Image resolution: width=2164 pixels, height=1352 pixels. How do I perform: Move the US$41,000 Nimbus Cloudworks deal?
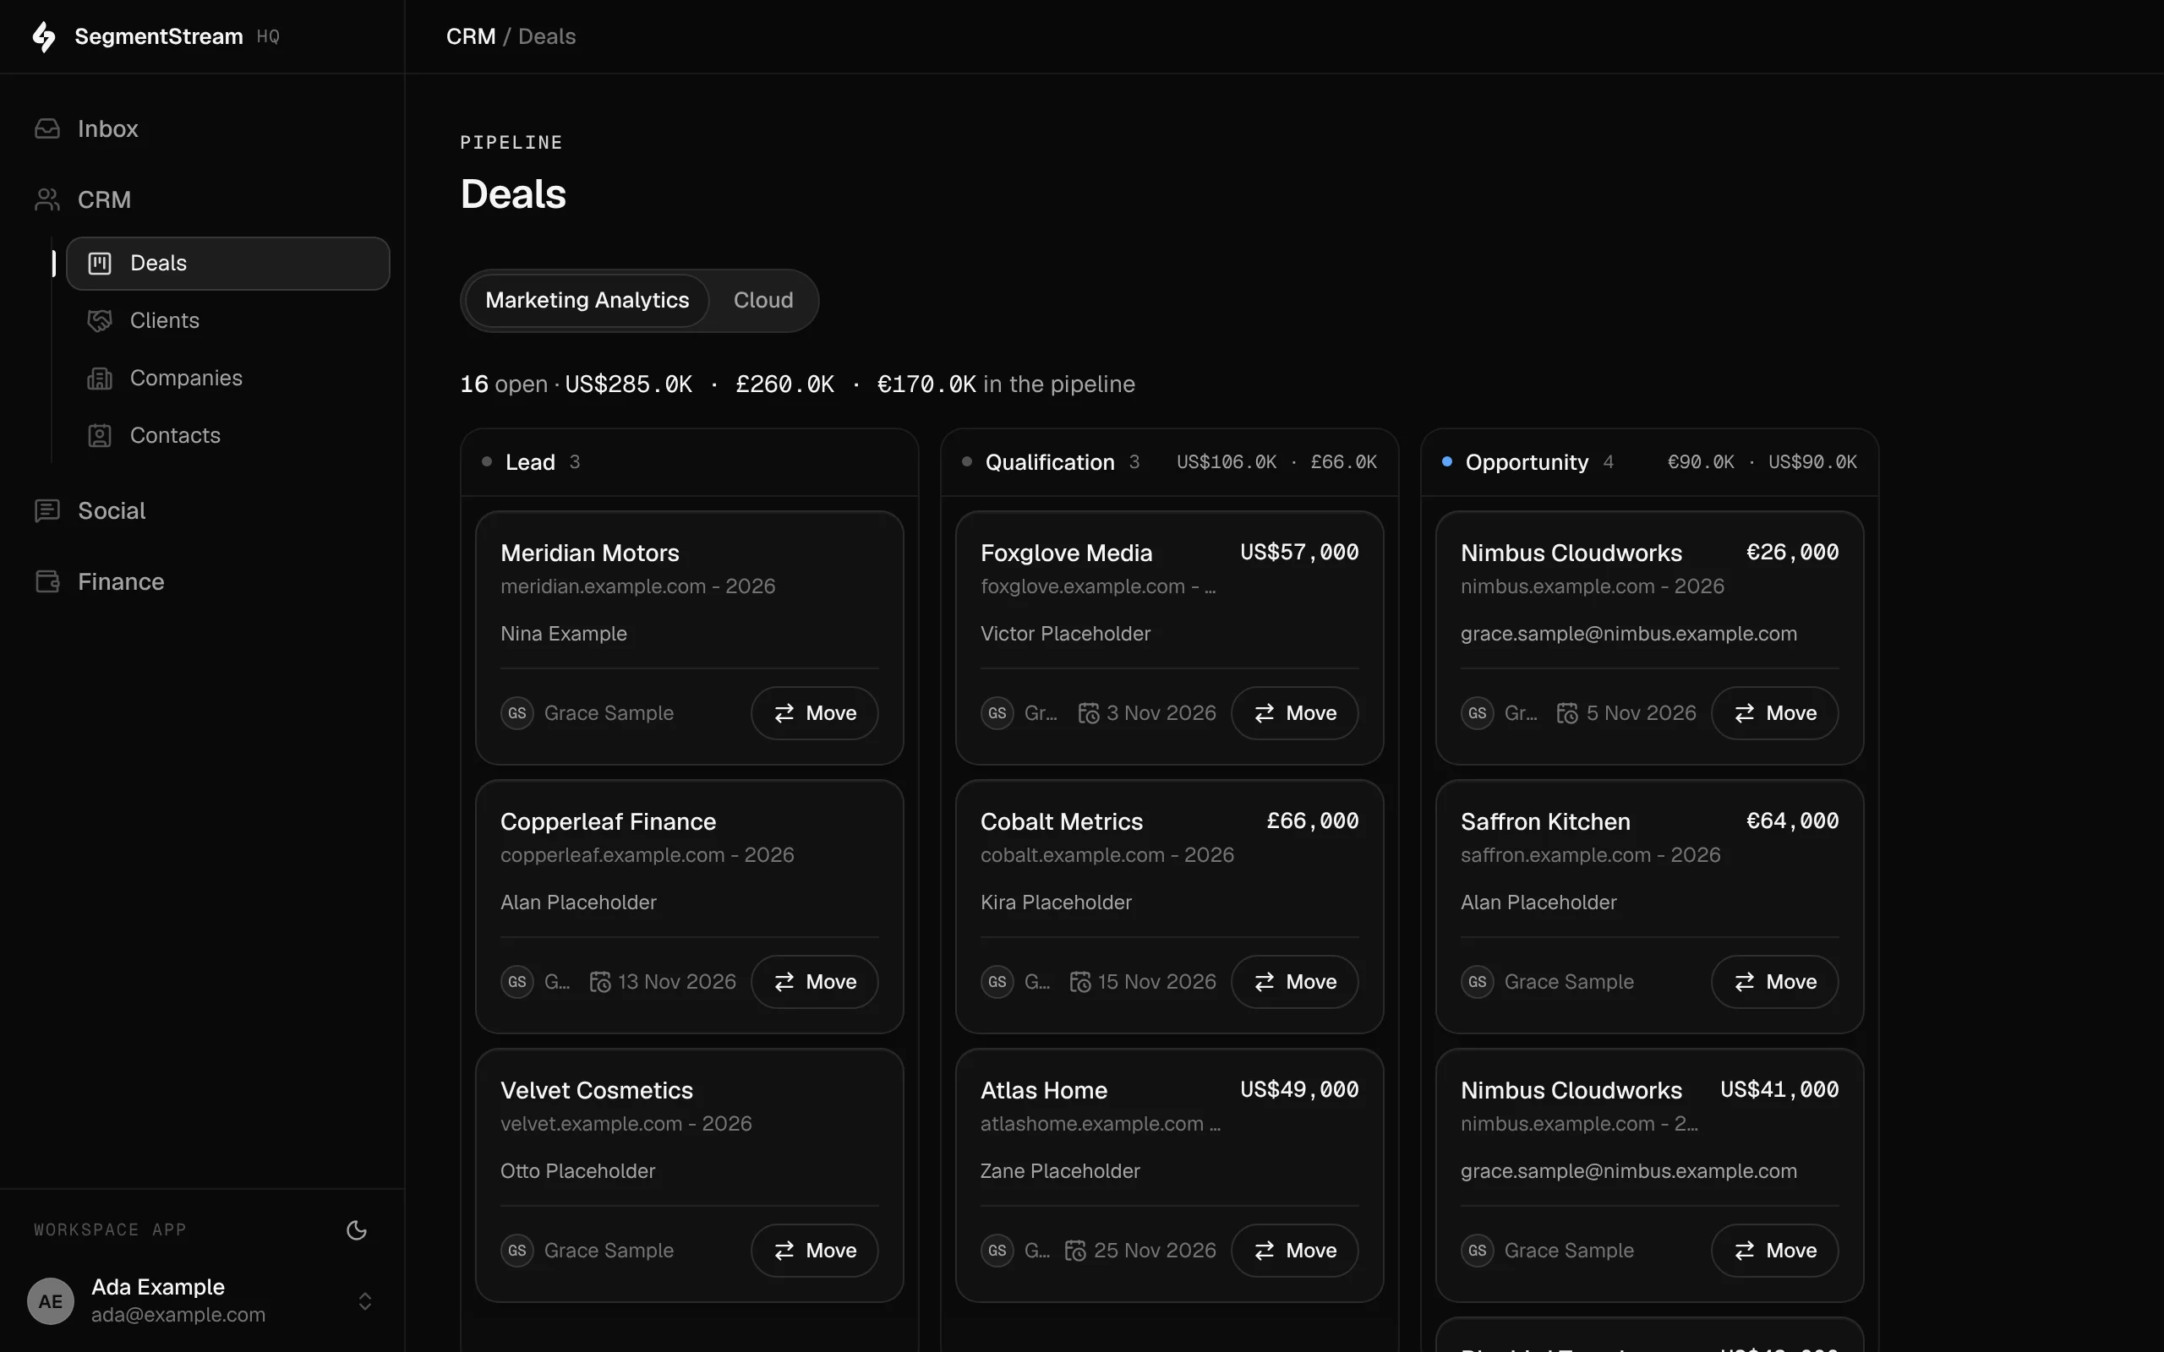click(1775, 1250)
